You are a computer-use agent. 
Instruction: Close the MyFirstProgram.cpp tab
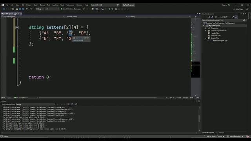tap(21, 14)
